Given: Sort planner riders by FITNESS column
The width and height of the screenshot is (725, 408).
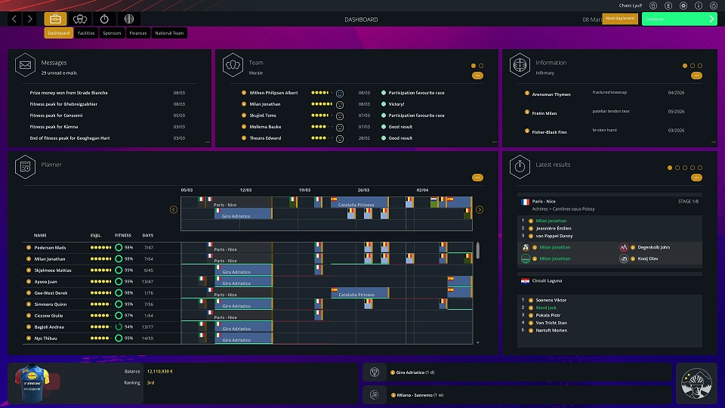Looking at the screenshot, I should (123, 236).
